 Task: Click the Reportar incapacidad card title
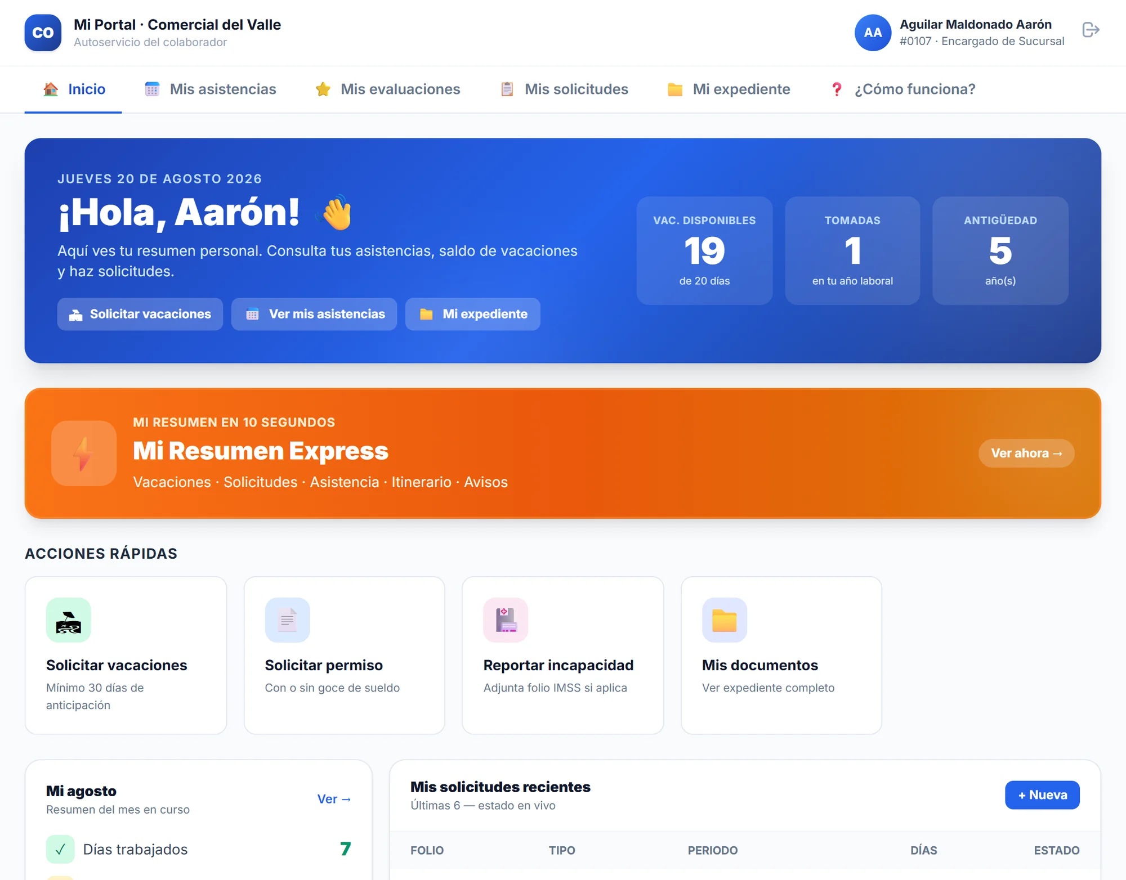(x=558, y=665)
